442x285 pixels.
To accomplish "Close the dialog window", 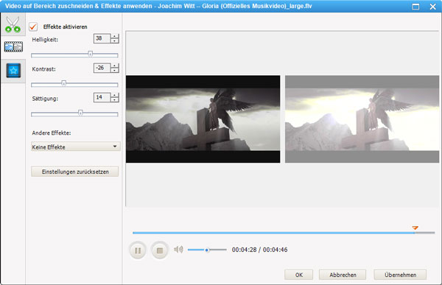I will click(432, 7).
